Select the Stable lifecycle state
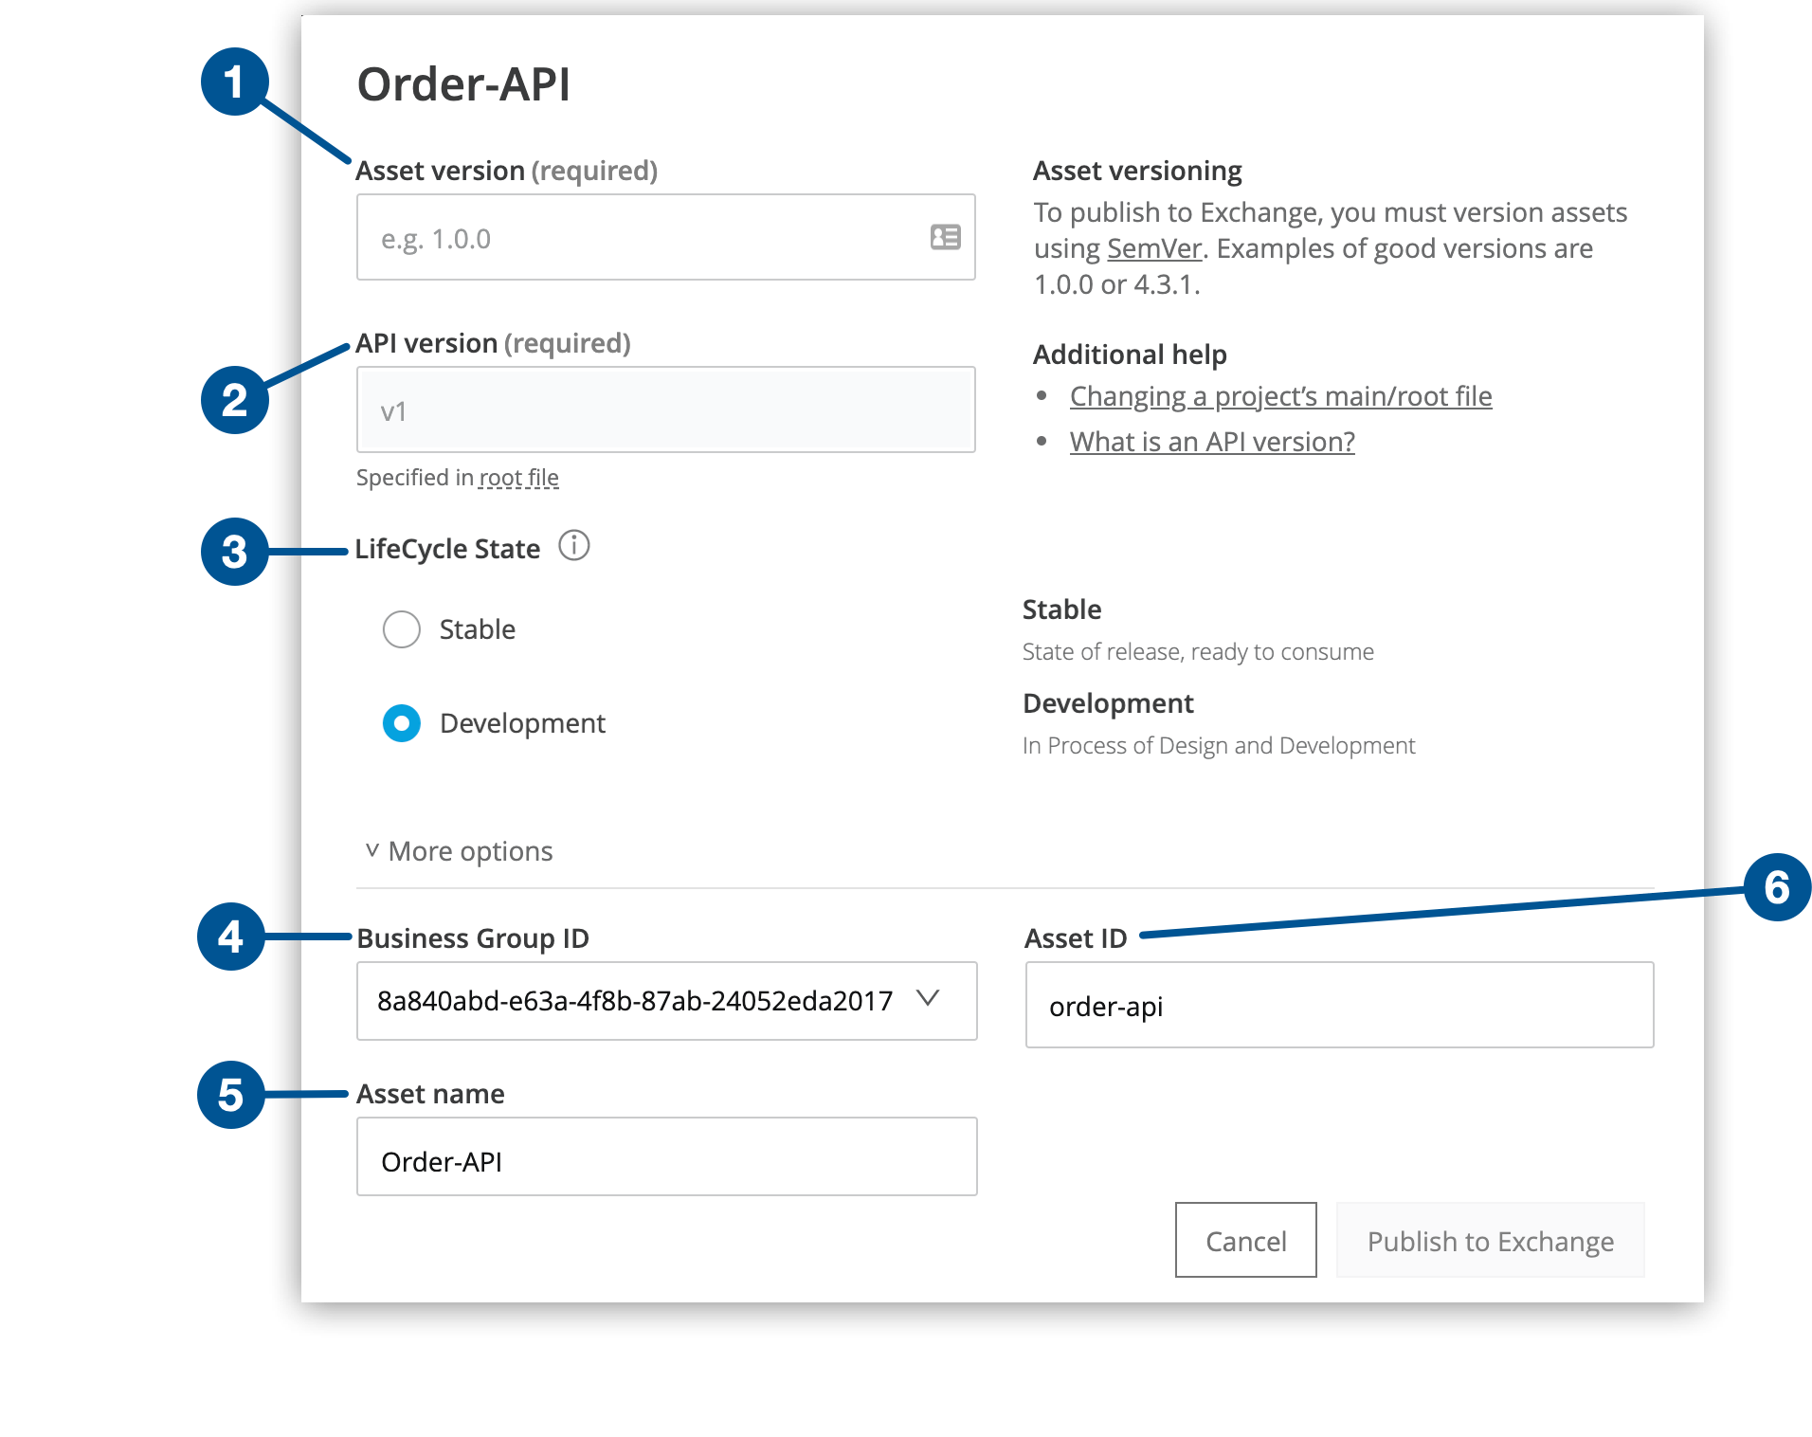This screenshot has width=1812, height=1437. [401, 628]
